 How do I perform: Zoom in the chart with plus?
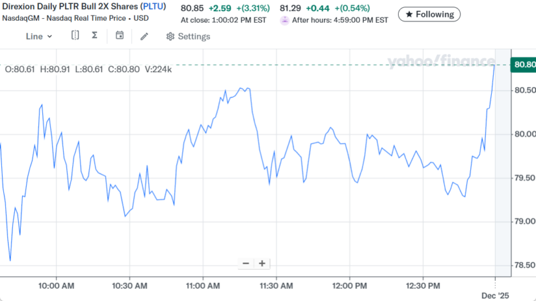pyautogui.click(x=262, y=264)
